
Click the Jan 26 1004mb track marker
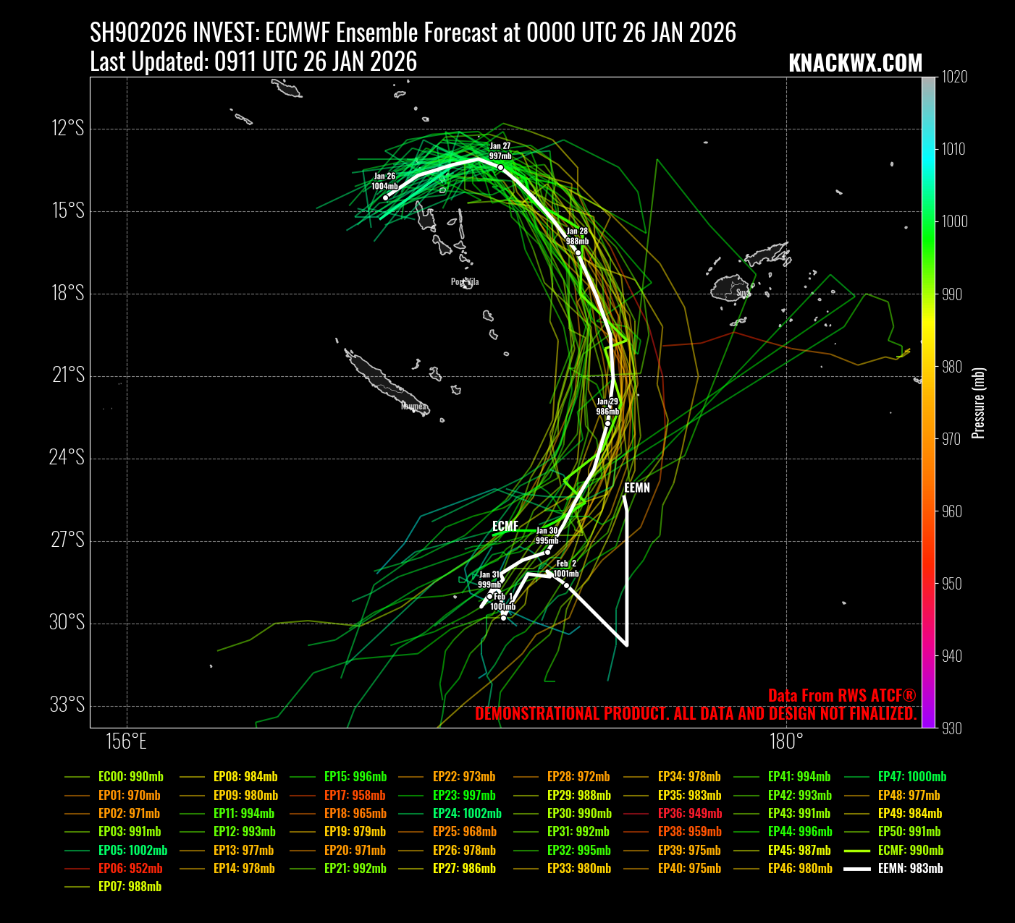[x=385, y=197]
